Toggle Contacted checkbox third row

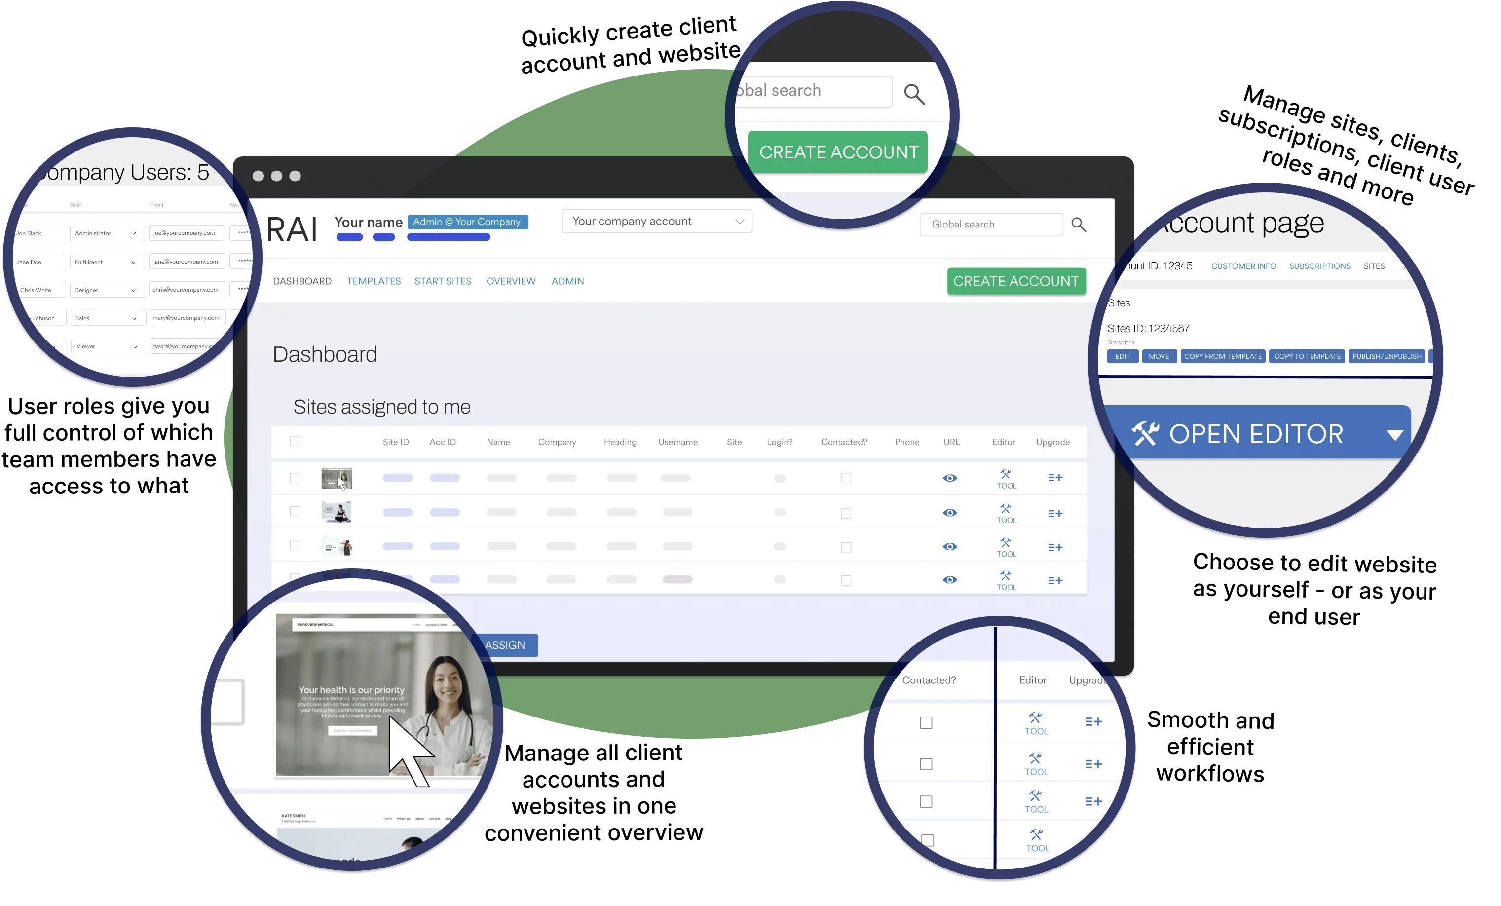[846, 547]
